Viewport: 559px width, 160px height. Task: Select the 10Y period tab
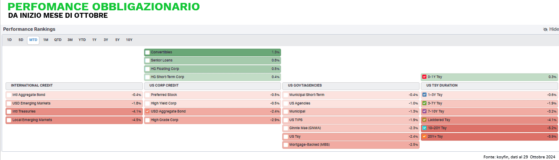coord(129,40)
